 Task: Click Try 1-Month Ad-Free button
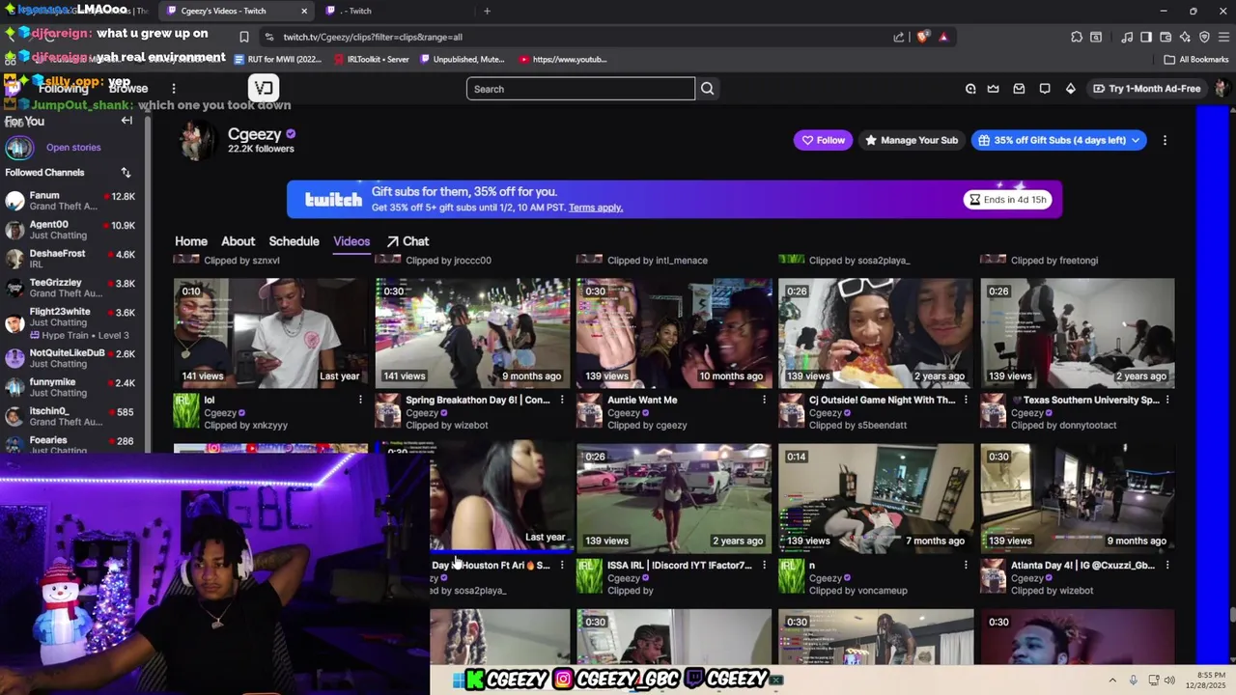(x=1146, y=89)
